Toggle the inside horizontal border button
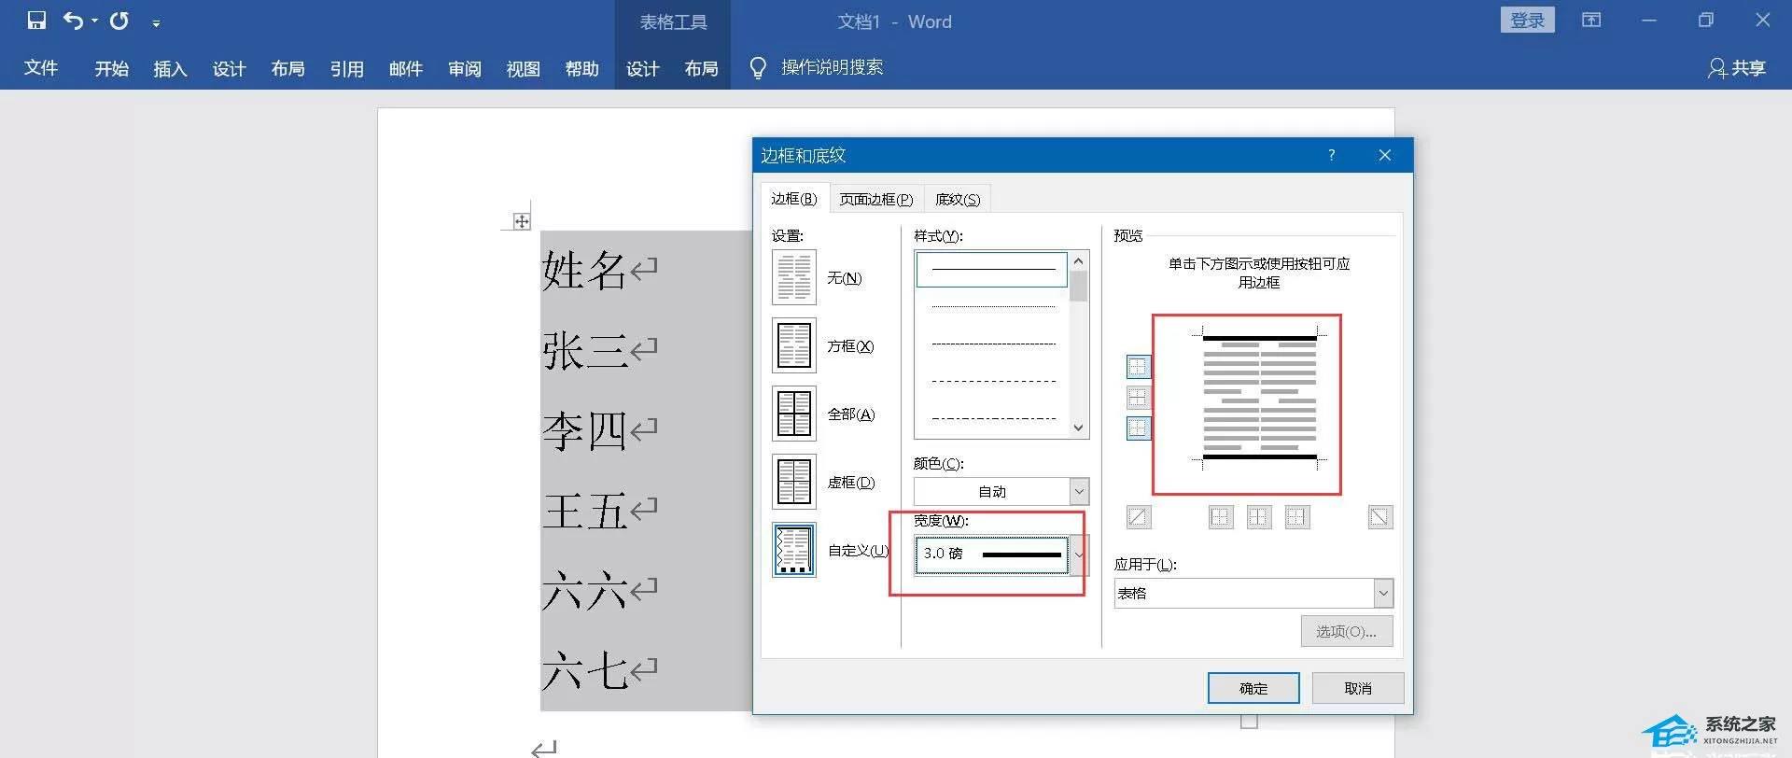1792x758 pixels. [x=1139, y=398]
